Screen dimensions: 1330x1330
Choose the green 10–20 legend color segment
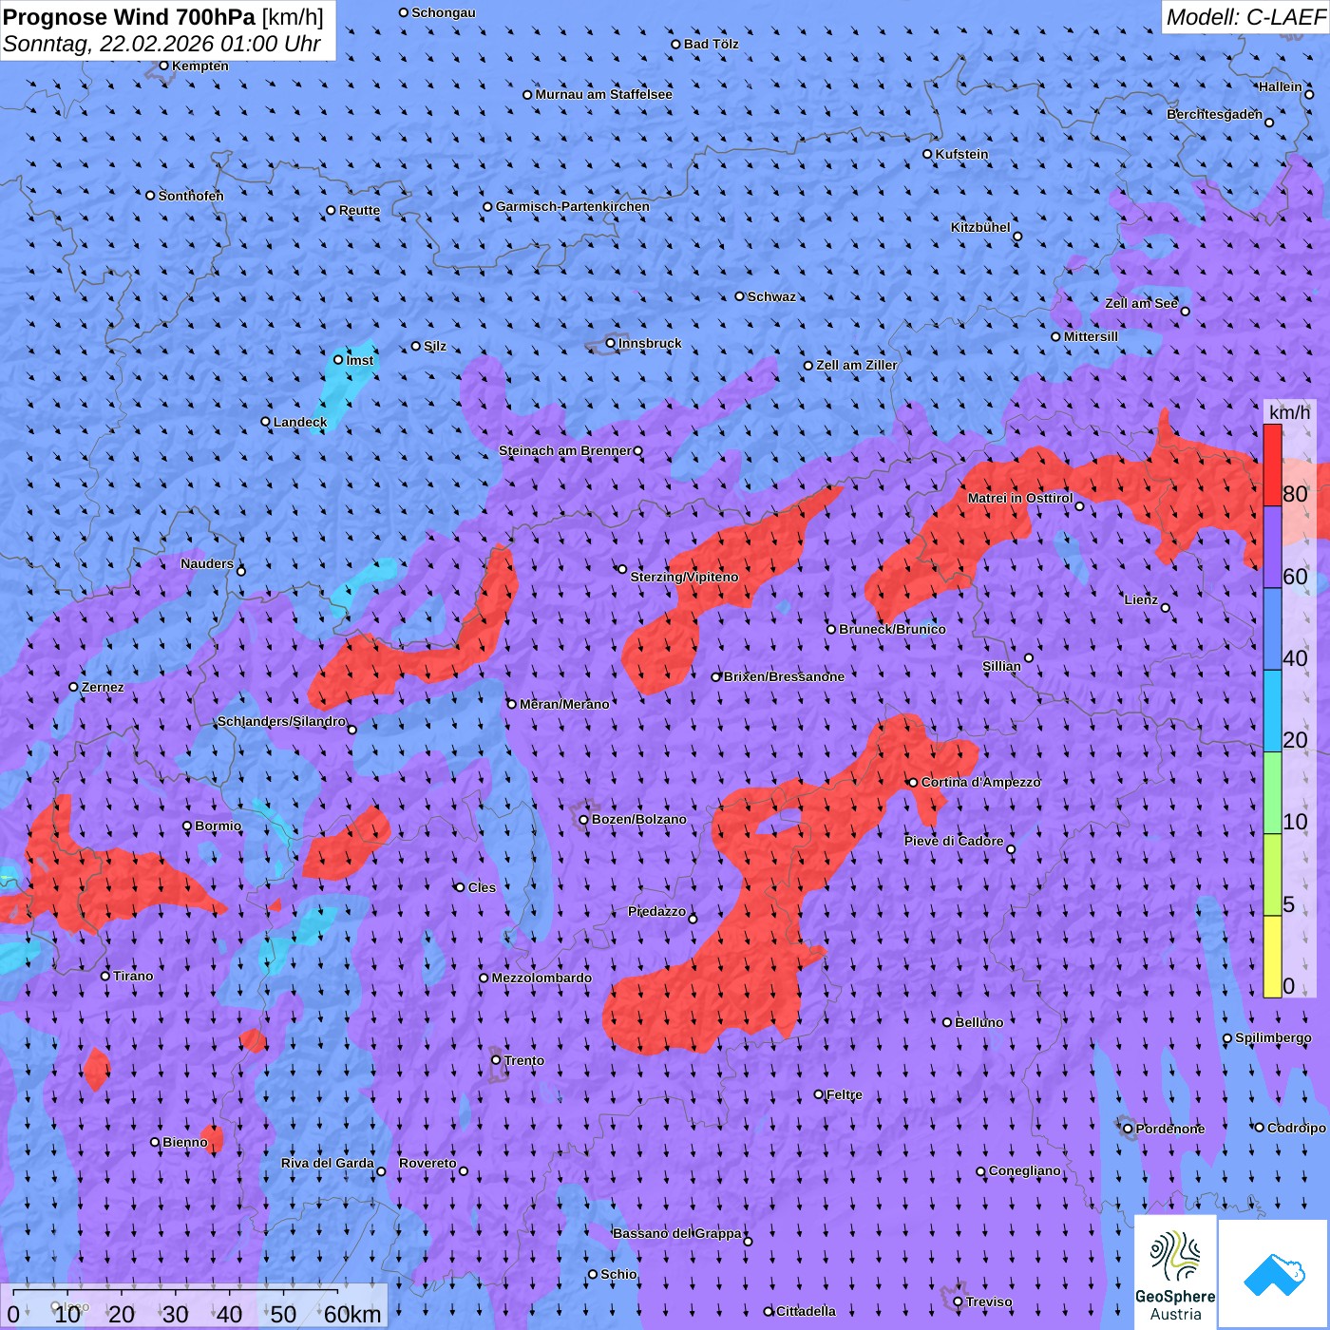[x=1272, y=793]
